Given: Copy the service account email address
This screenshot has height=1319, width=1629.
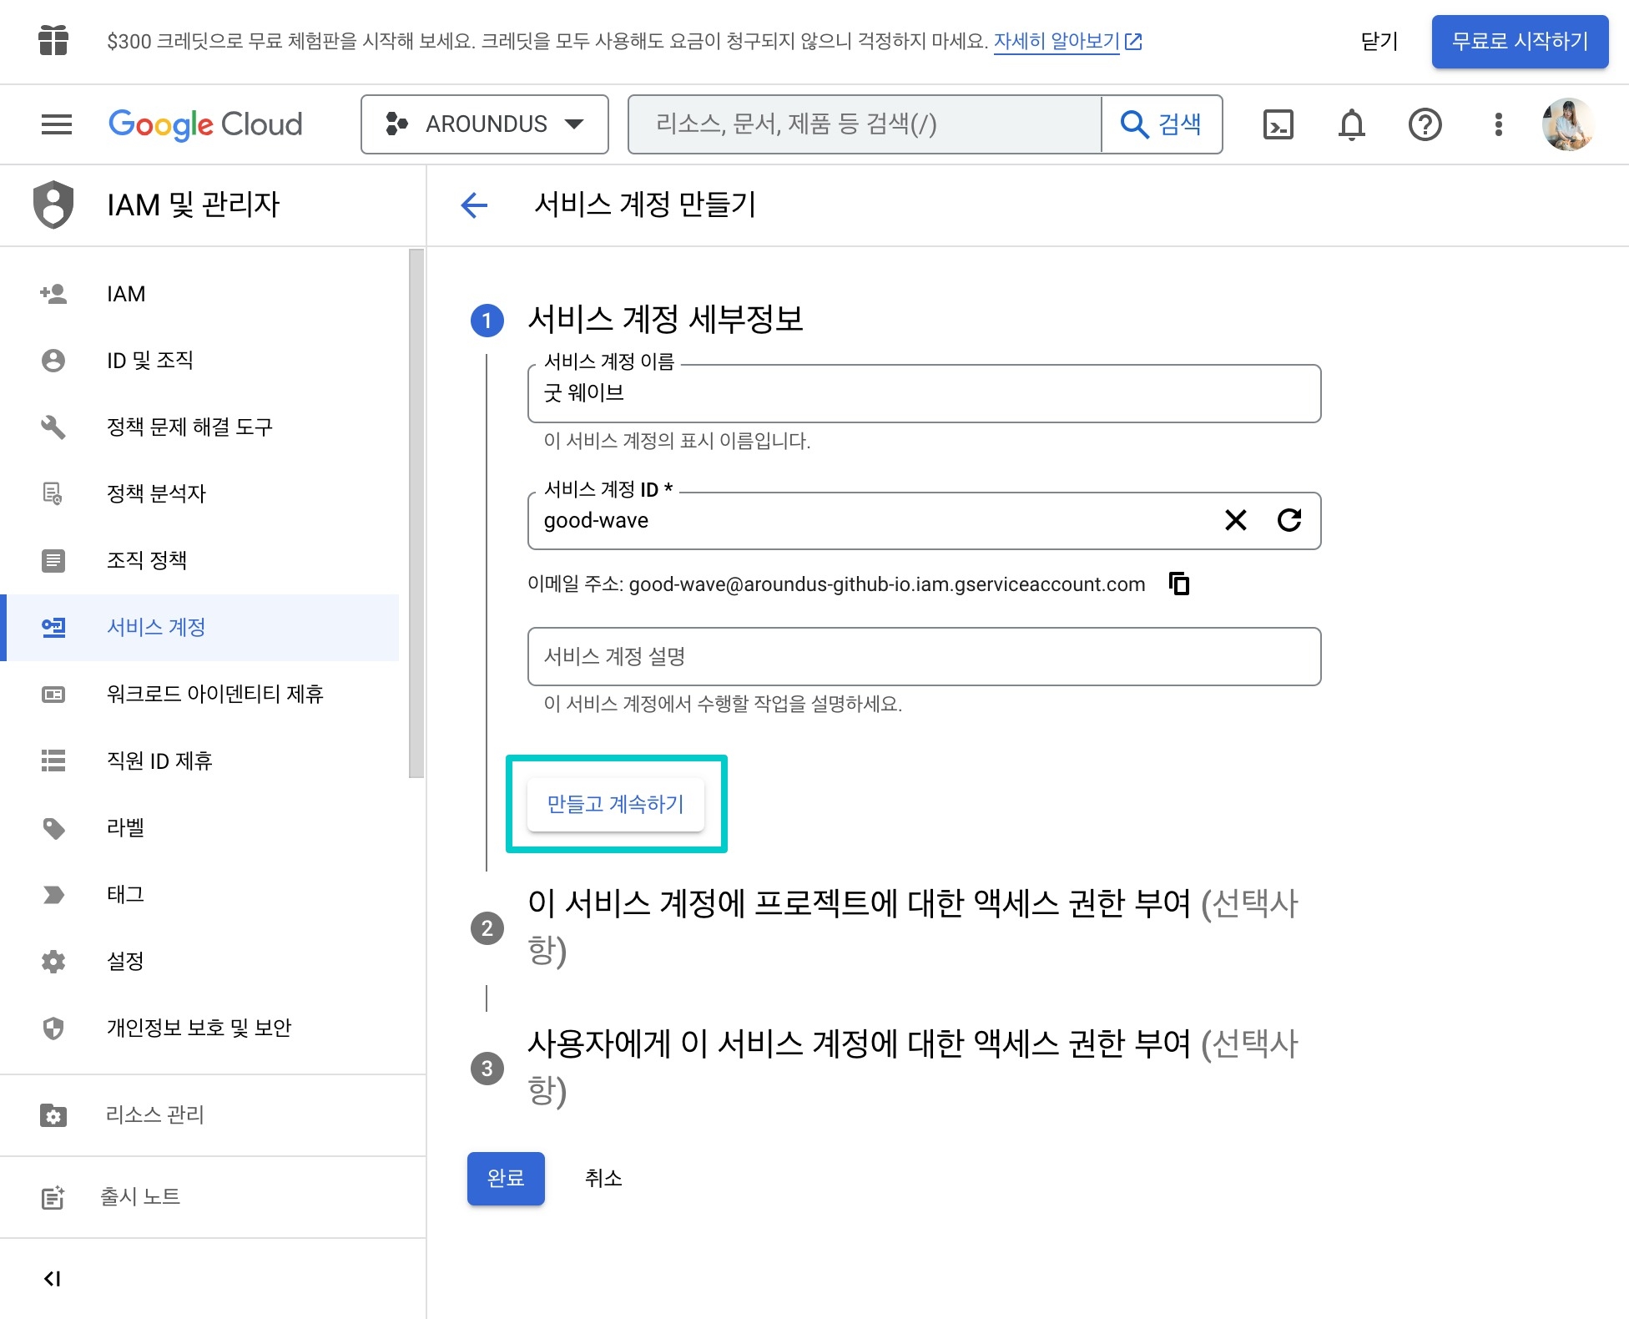Looking at the screenshot, I should (x=1179, y=584).
